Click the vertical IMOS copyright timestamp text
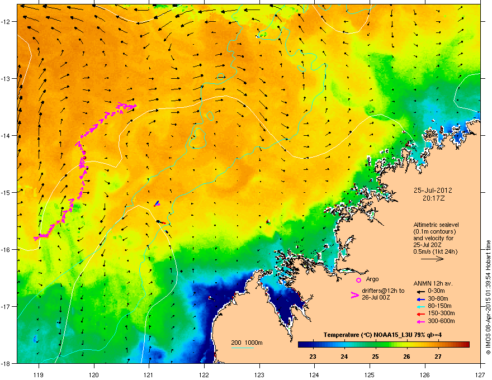 coord(488,297)
